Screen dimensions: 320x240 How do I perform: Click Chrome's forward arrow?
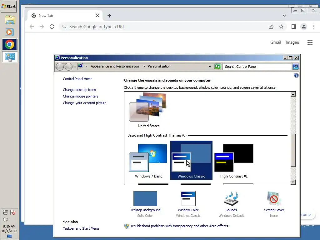tap(42, 27)
